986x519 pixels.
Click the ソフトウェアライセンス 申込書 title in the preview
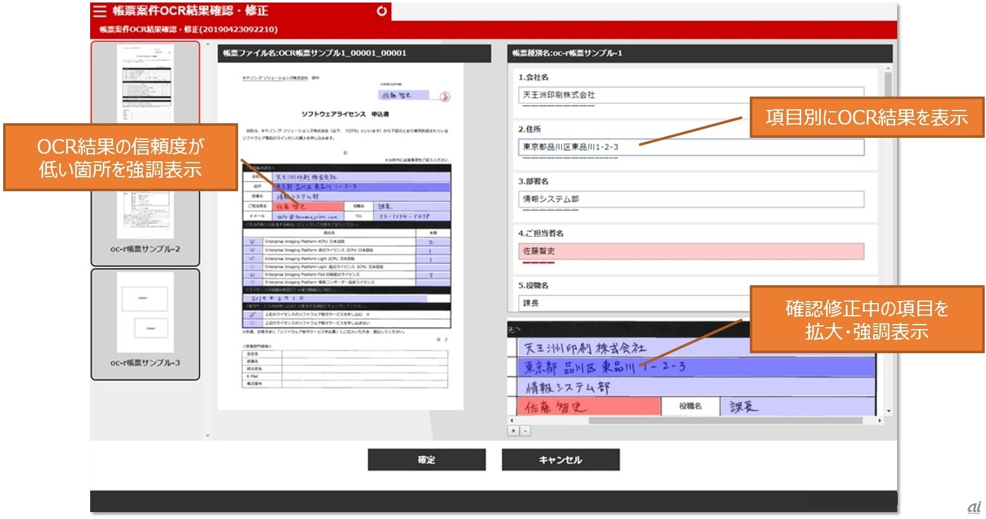[345, 114]
